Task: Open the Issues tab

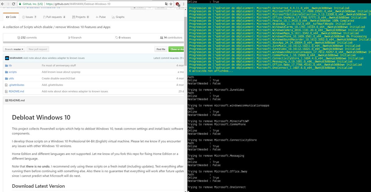Action: pyautogui.click(x=29, y=17)
